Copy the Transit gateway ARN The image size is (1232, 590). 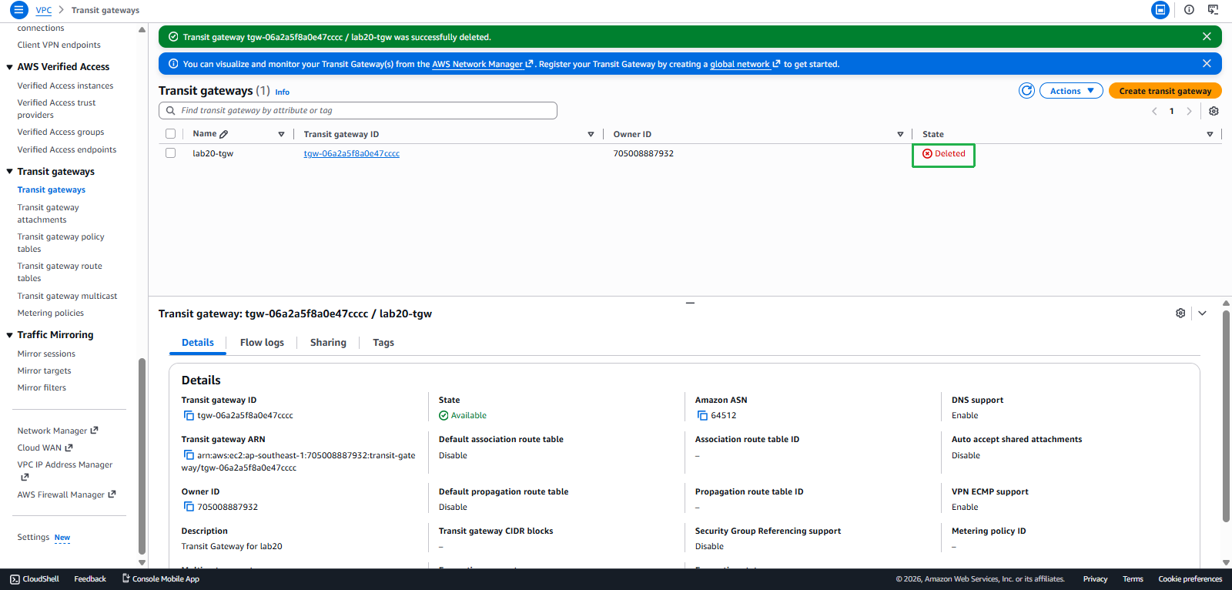pyautogui.click(x=189, y=455)
